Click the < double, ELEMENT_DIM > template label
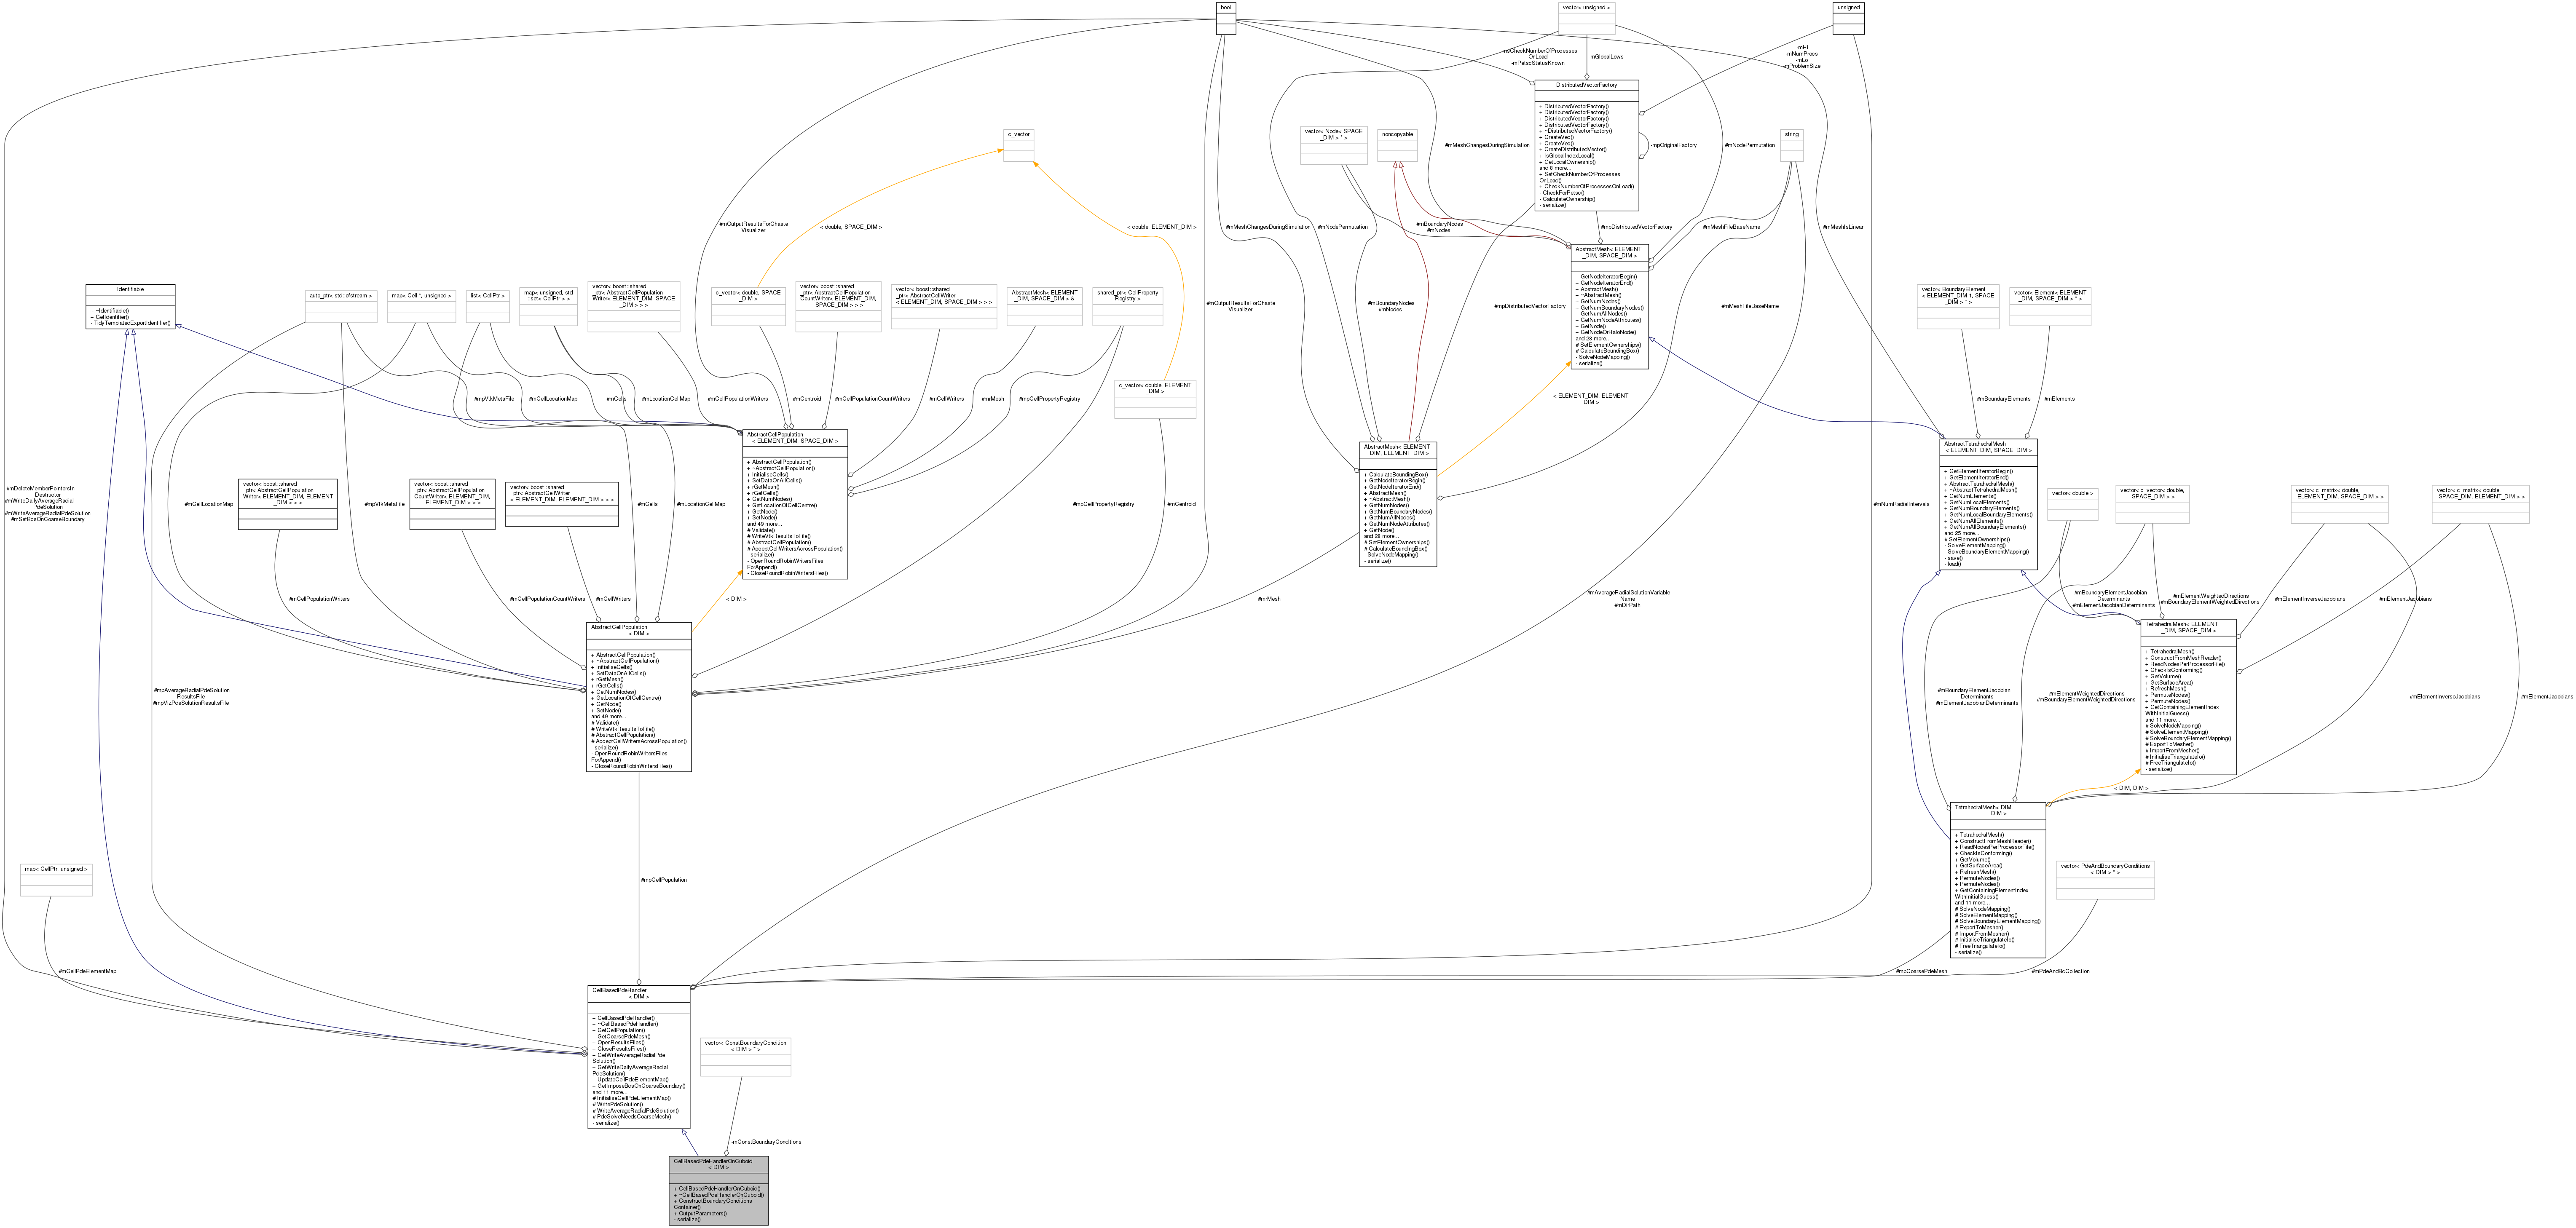The height and width of the screenshot is (1228, 2576). click(1161, 227)
